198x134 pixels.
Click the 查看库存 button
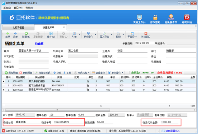pos(98,73)
